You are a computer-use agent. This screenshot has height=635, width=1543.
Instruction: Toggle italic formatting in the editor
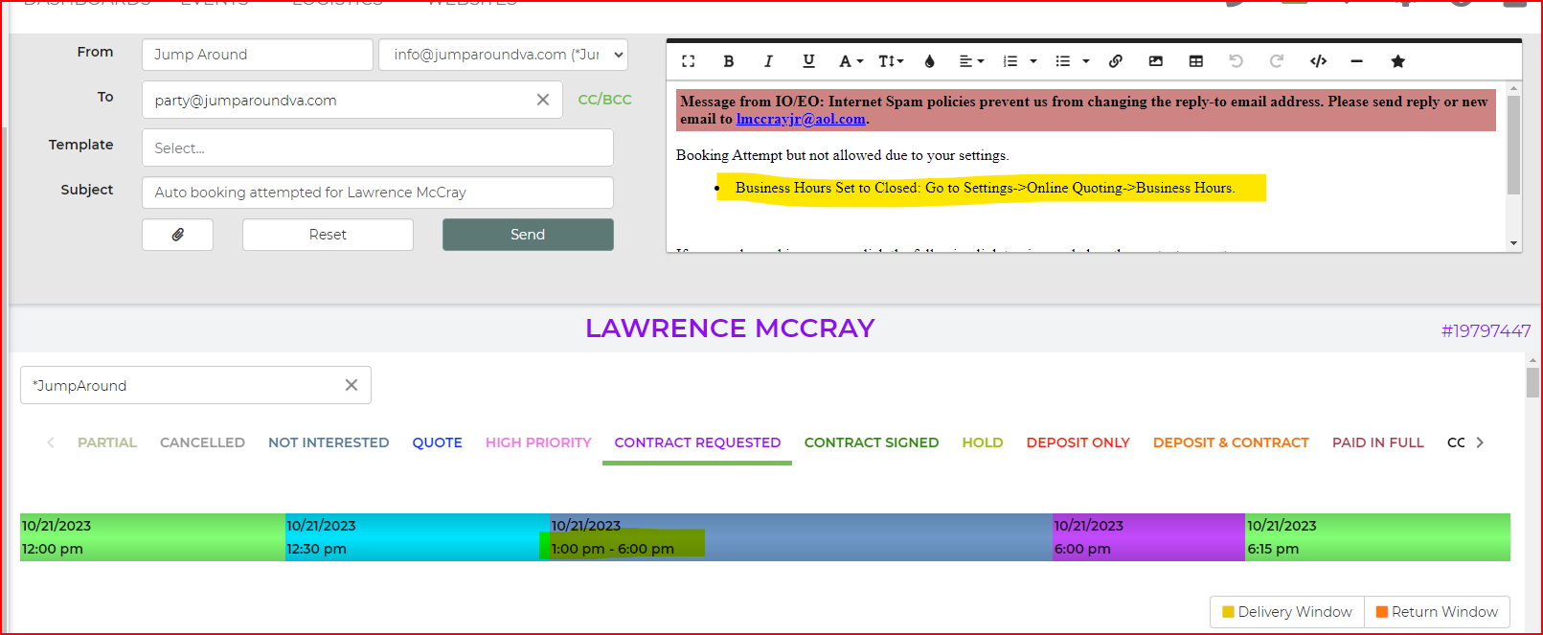pos(768,61)
